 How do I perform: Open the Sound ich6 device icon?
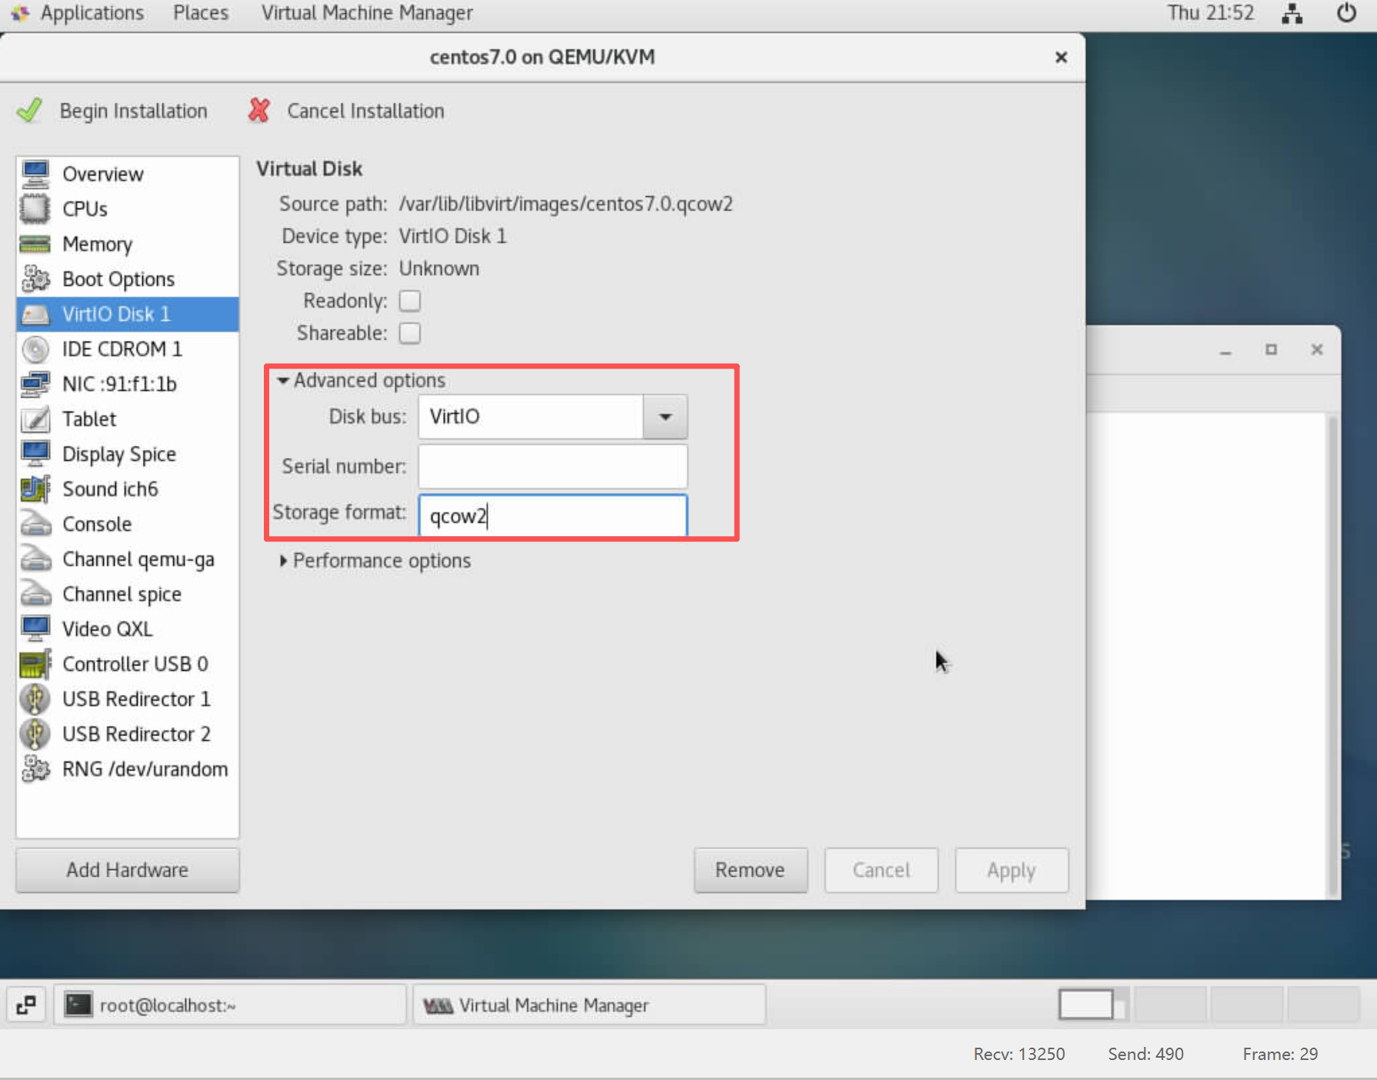tap(35, 489)
